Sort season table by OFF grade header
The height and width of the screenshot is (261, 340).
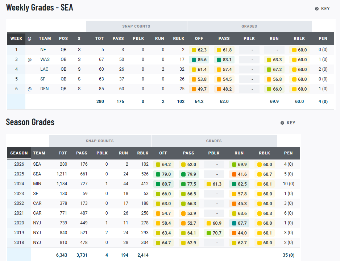pos(163,153)
